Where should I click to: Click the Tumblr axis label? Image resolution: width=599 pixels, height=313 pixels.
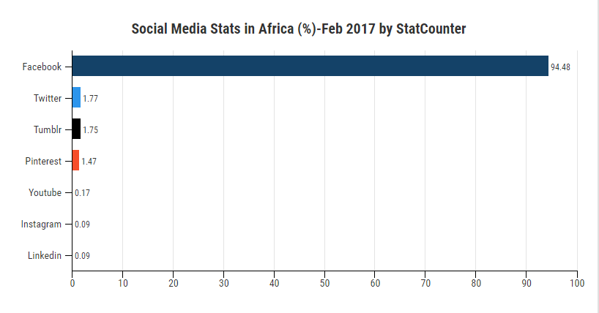(46, 129)
